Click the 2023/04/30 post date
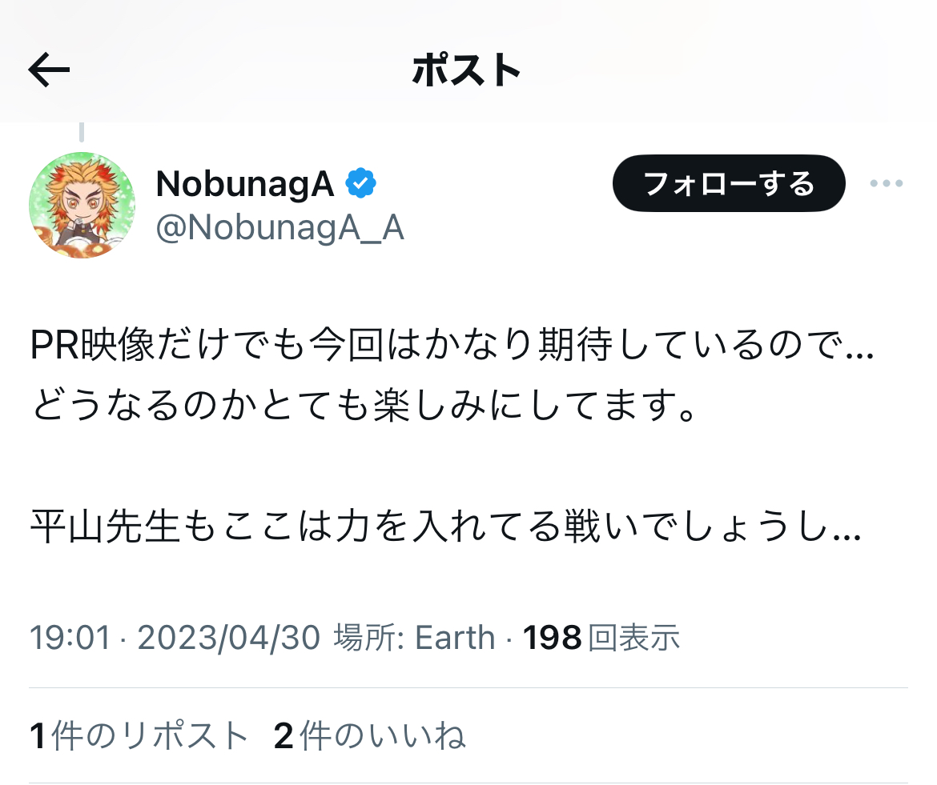Viewport: 937px width, 785px height. (229, 638)
